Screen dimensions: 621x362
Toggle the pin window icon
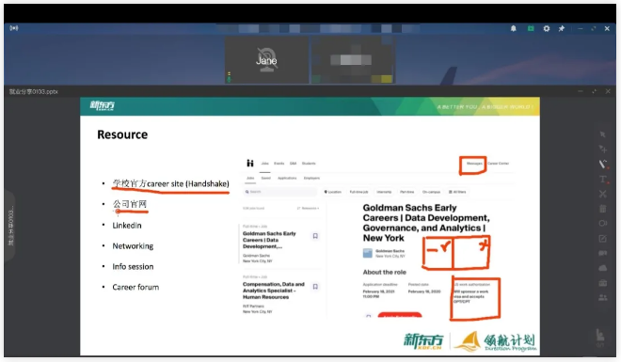coord(562,28)
